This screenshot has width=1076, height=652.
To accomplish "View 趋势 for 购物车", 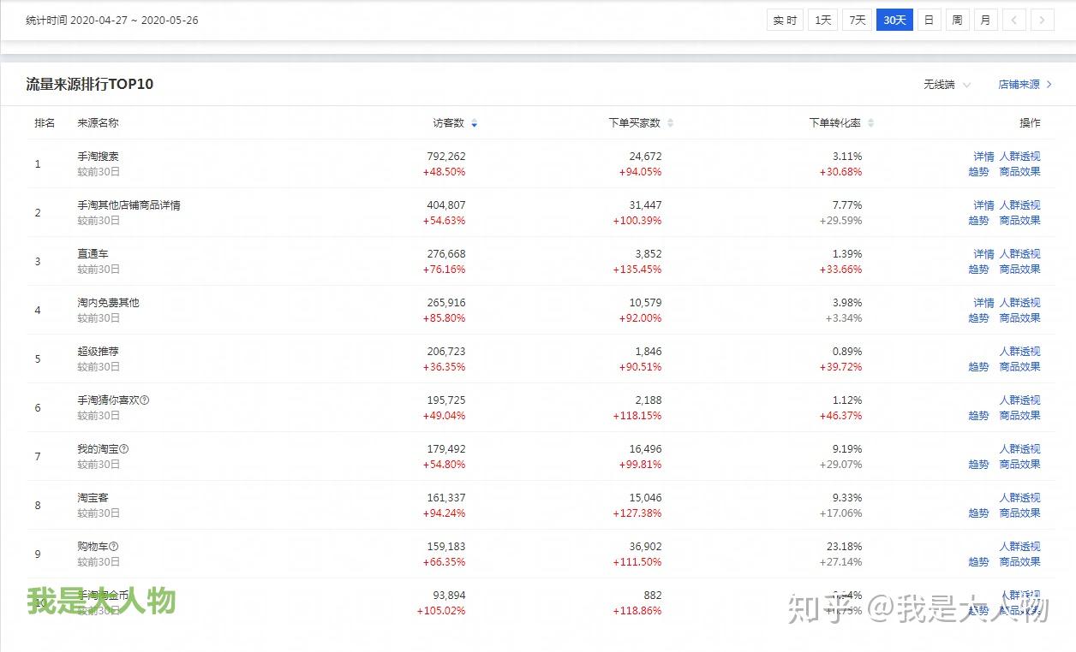I will 978,562.
